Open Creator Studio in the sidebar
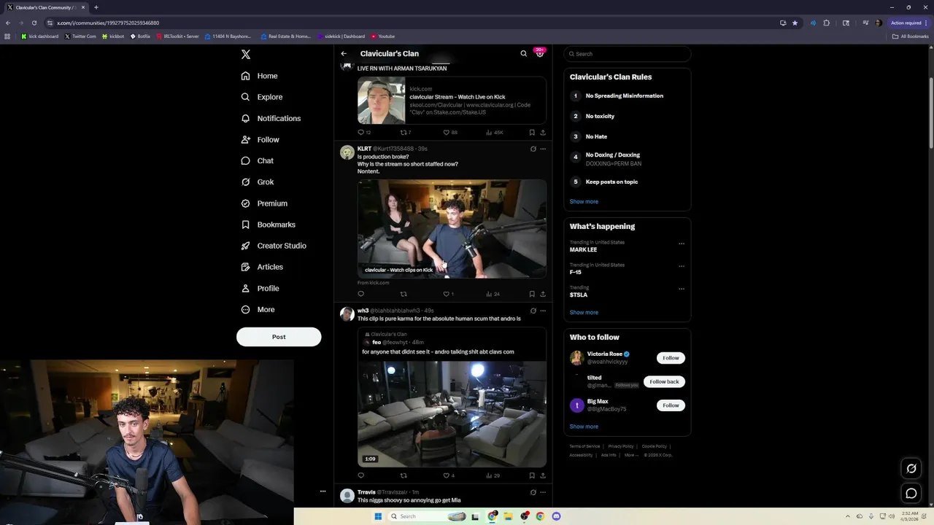The height and width of the screenshot is (525, 934). click(274, 246)
